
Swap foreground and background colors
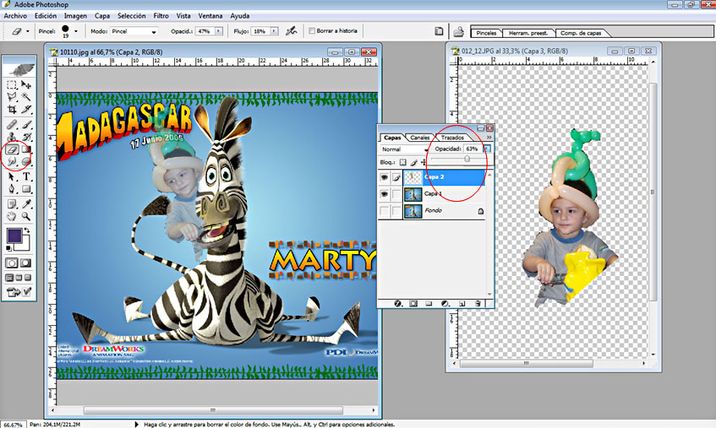27,230
